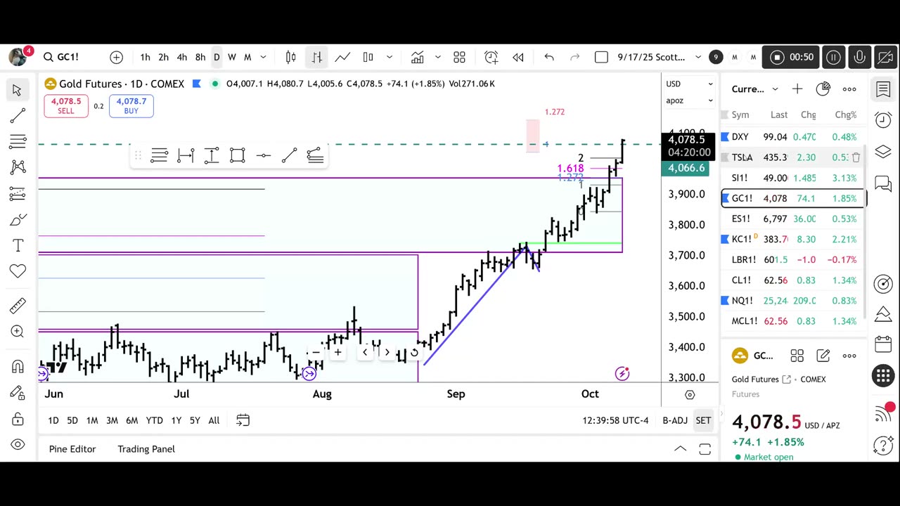900x506 pixels.
Task: Select the M monthly timeframe
Action: click(247, 57)
